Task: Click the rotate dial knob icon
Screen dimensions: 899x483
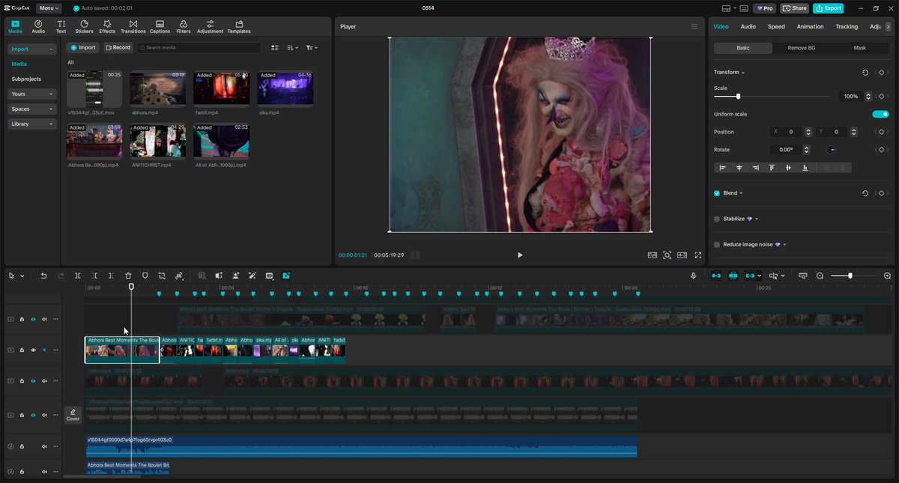Action: coord(832,150)
